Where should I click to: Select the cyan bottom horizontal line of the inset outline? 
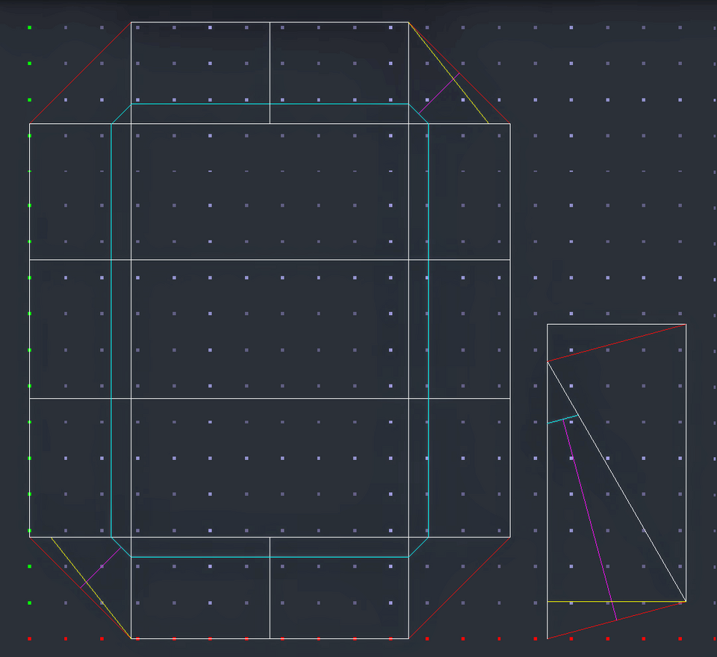tap(270, 557)
